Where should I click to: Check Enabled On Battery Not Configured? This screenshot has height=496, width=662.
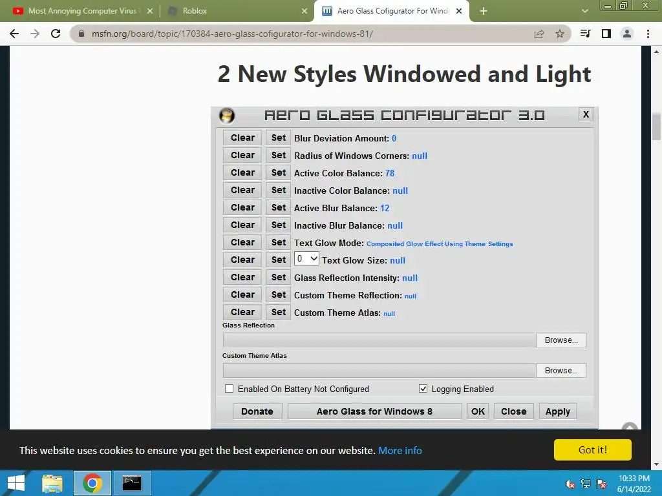[229, 388]
